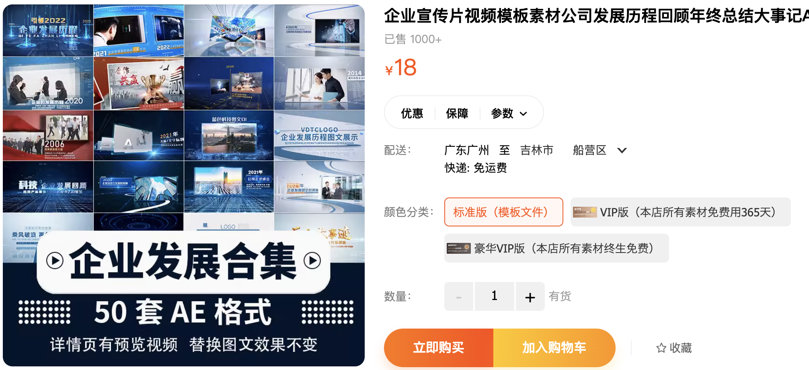Increase quantity with the plus button

click(x=530, y=297)
